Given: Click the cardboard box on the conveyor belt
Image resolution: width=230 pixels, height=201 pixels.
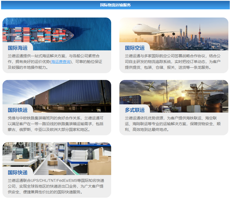Looking at the screenshot, I should pyautogui.click(x=52, y=162).
